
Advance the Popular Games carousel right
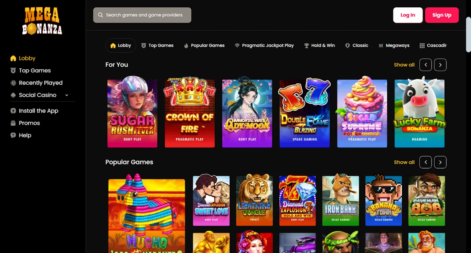coord(440,162)
